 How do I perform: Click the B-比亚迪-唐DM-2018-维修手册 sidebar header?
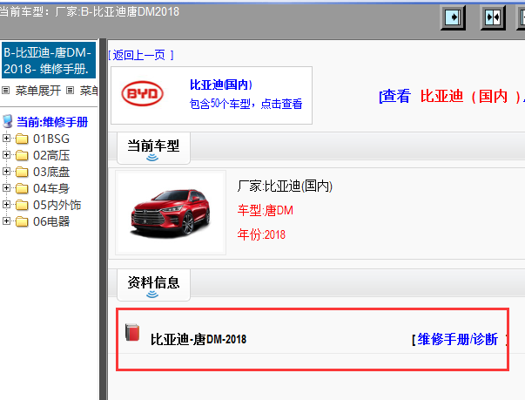pyautogui.click(x=49, y=60)
